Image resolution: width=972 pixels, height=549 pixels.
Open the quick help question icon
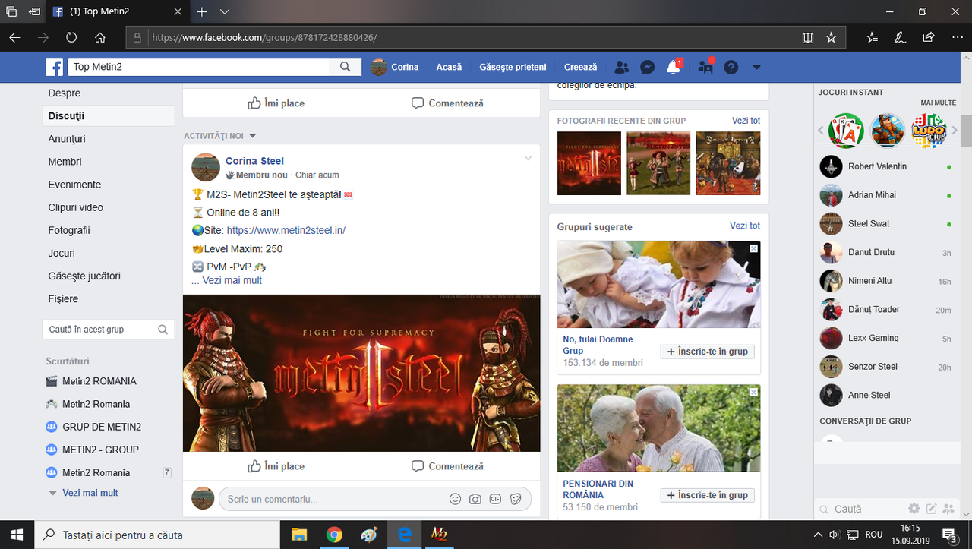(x=731, y=67)
